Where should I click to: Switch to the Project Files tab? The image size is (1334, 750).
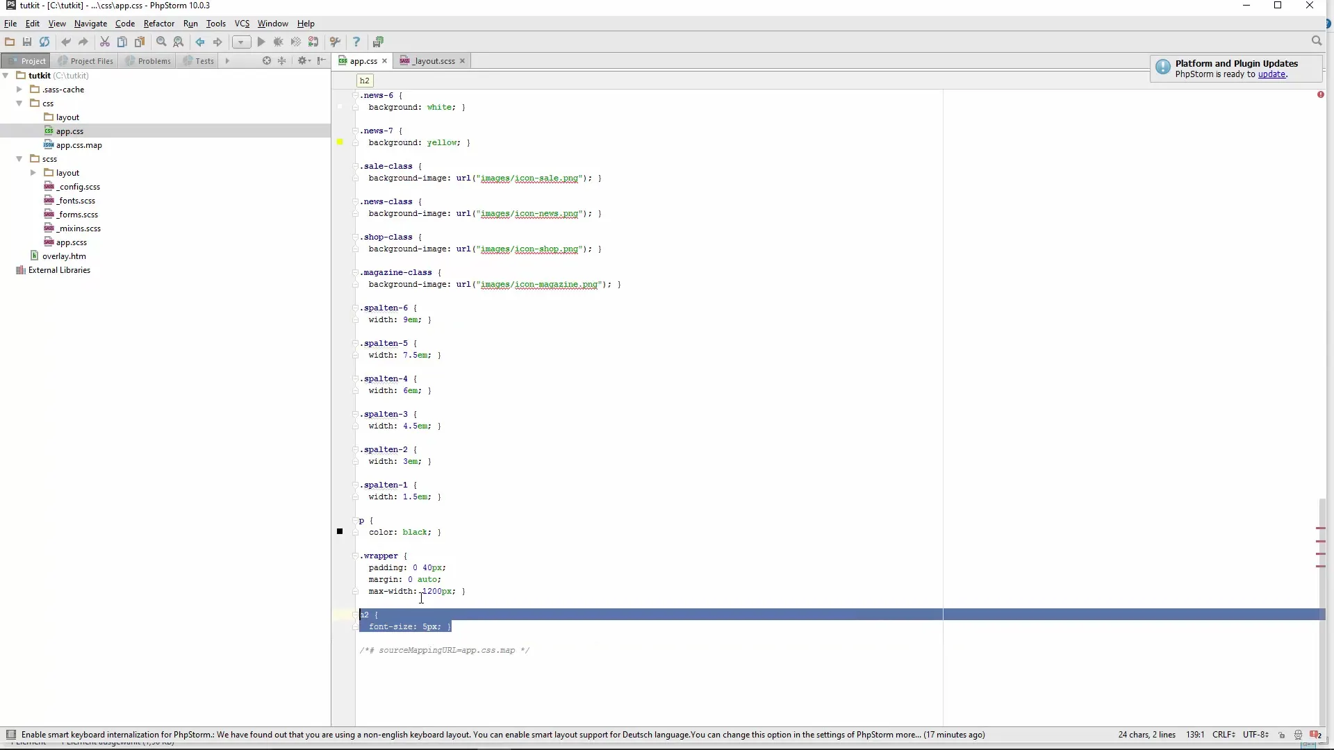tap(85, 61)
